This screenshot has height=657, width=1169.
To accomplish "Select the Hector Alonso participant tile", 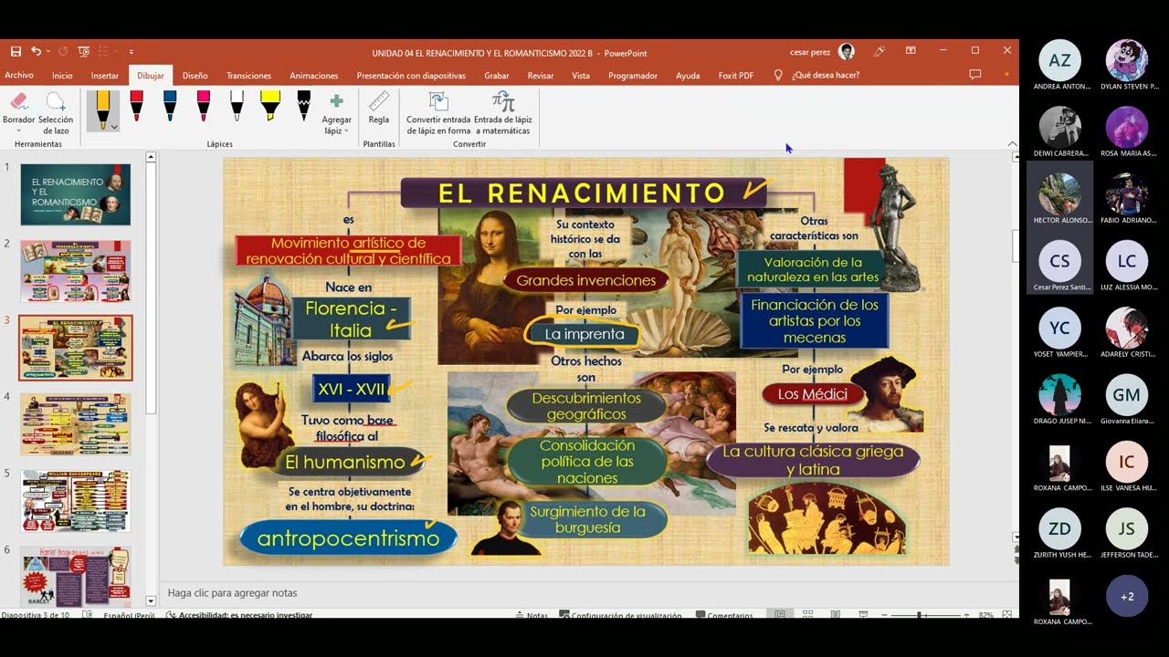I will [x=1059, y=195].
